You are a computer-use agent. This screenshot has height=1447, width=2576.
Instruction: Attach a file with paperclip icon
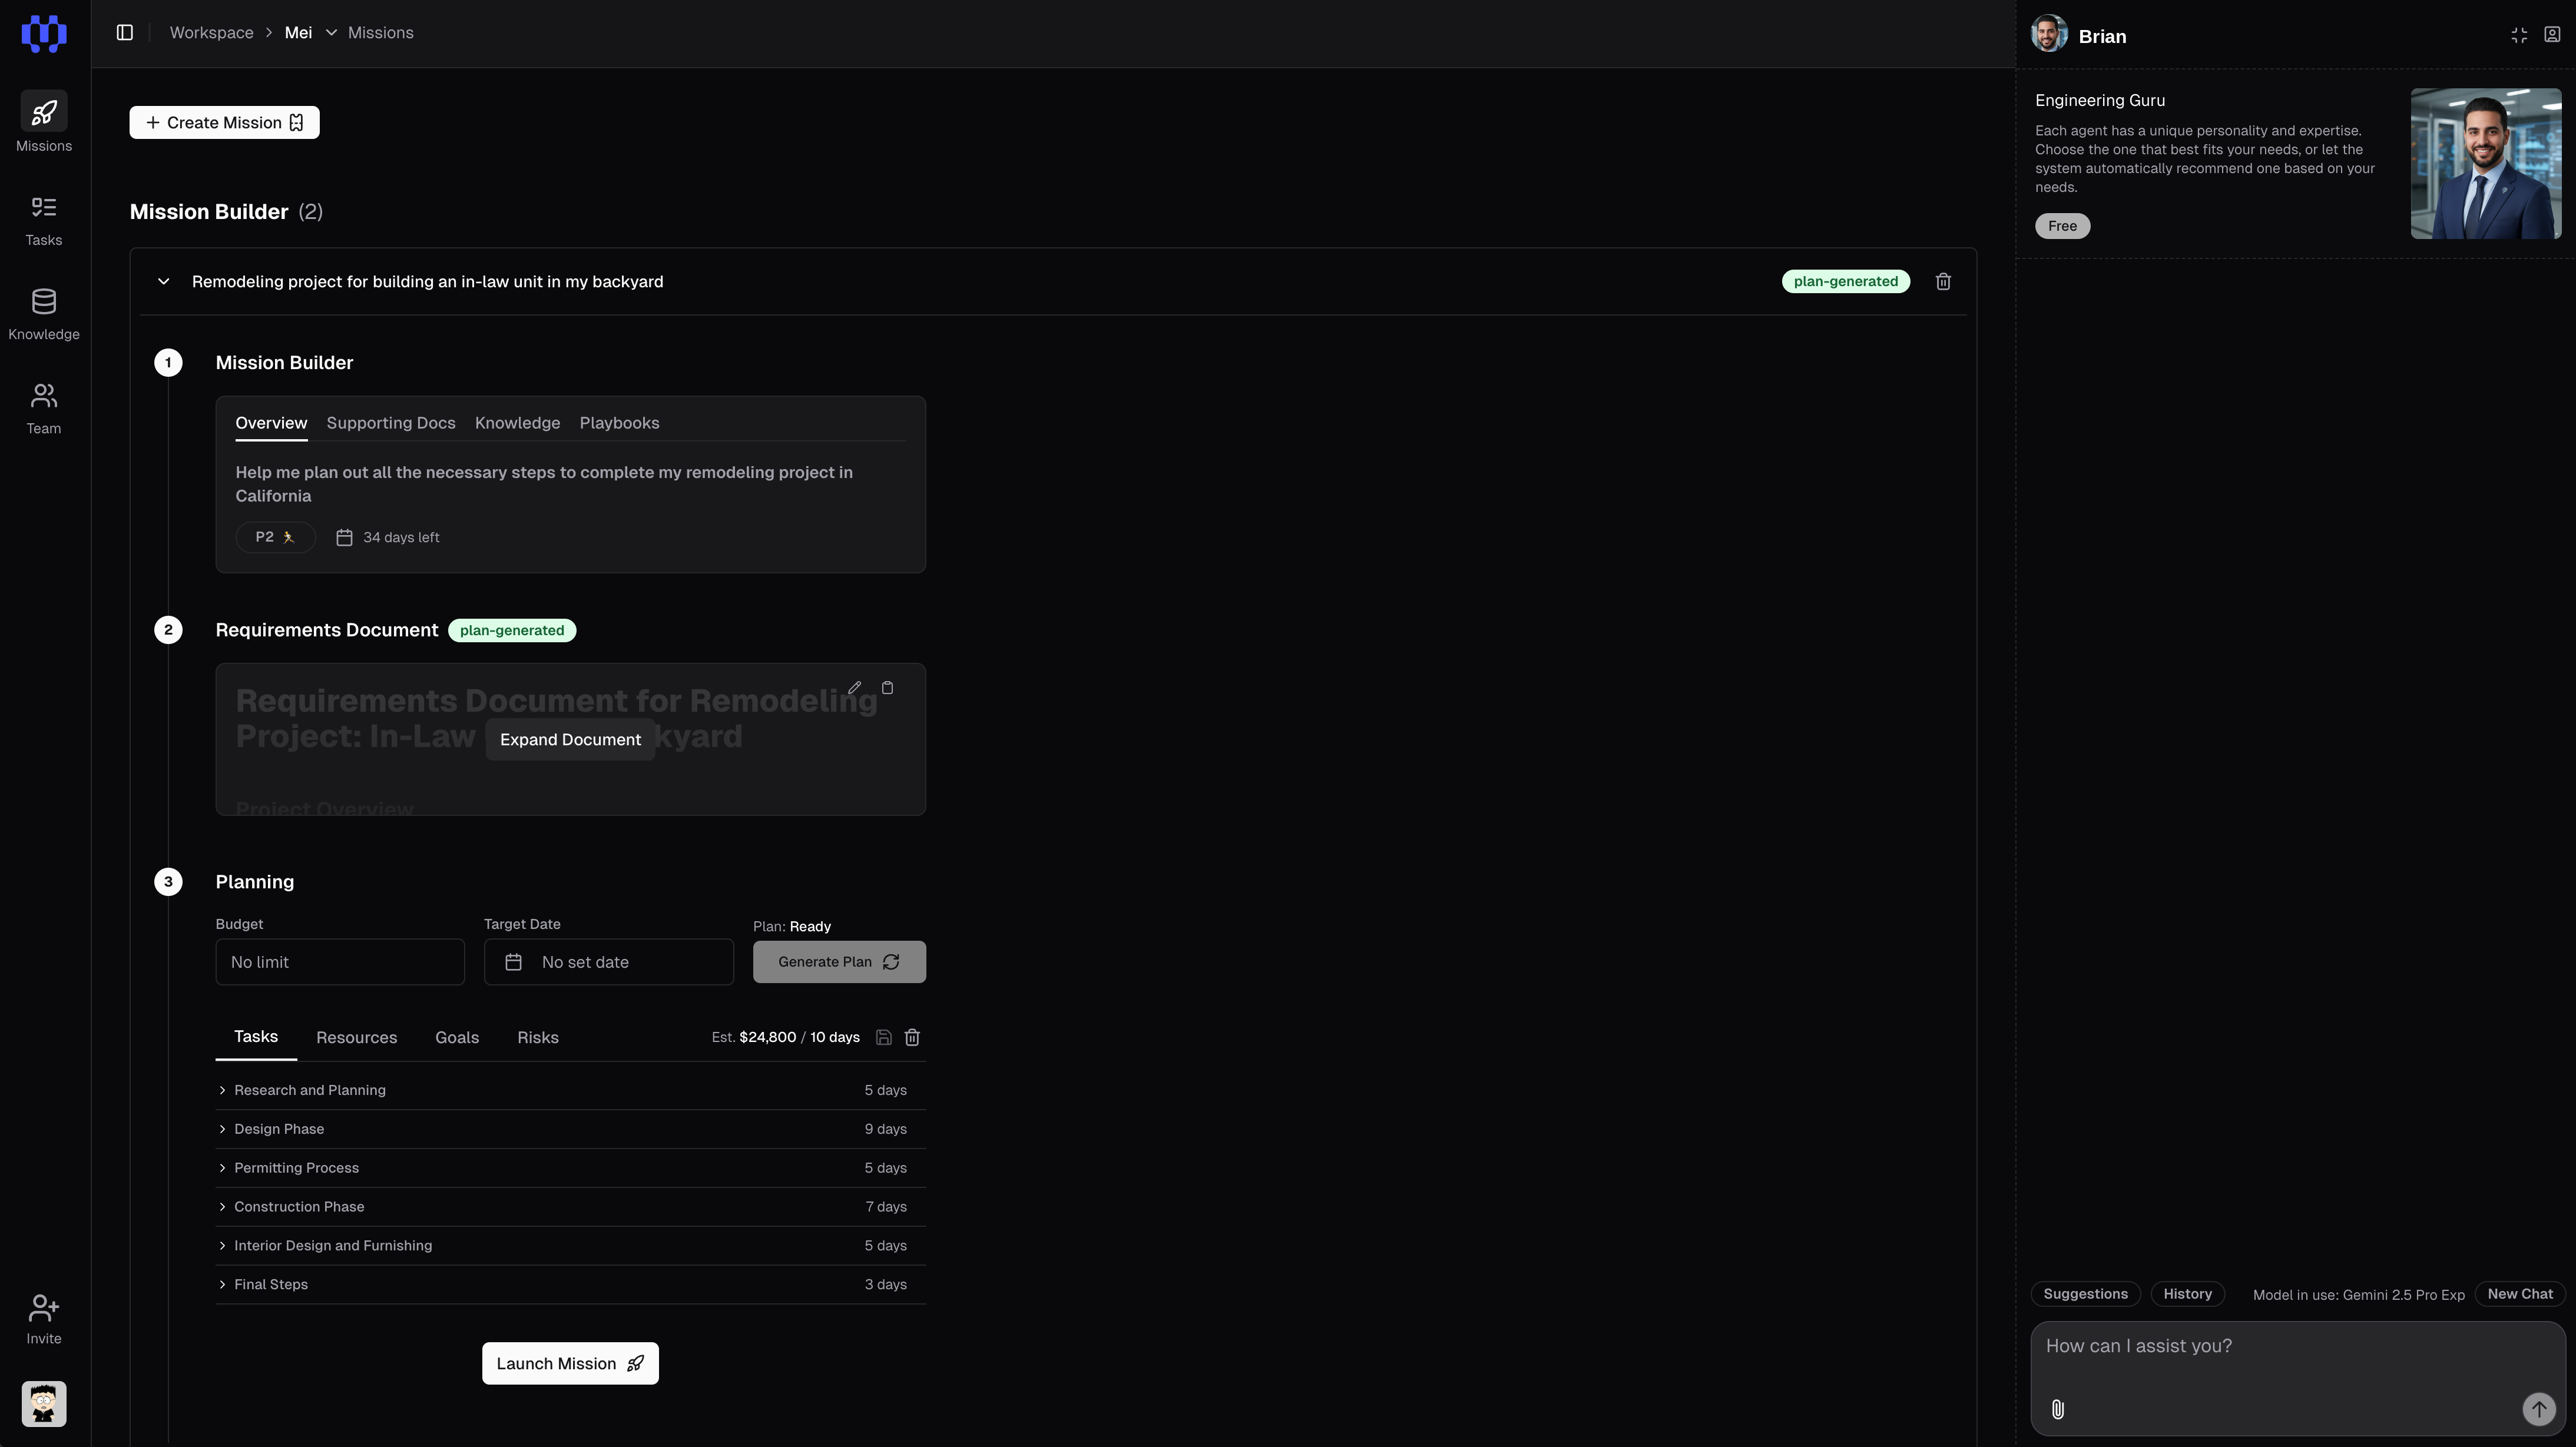[x=2058, y=1409]
